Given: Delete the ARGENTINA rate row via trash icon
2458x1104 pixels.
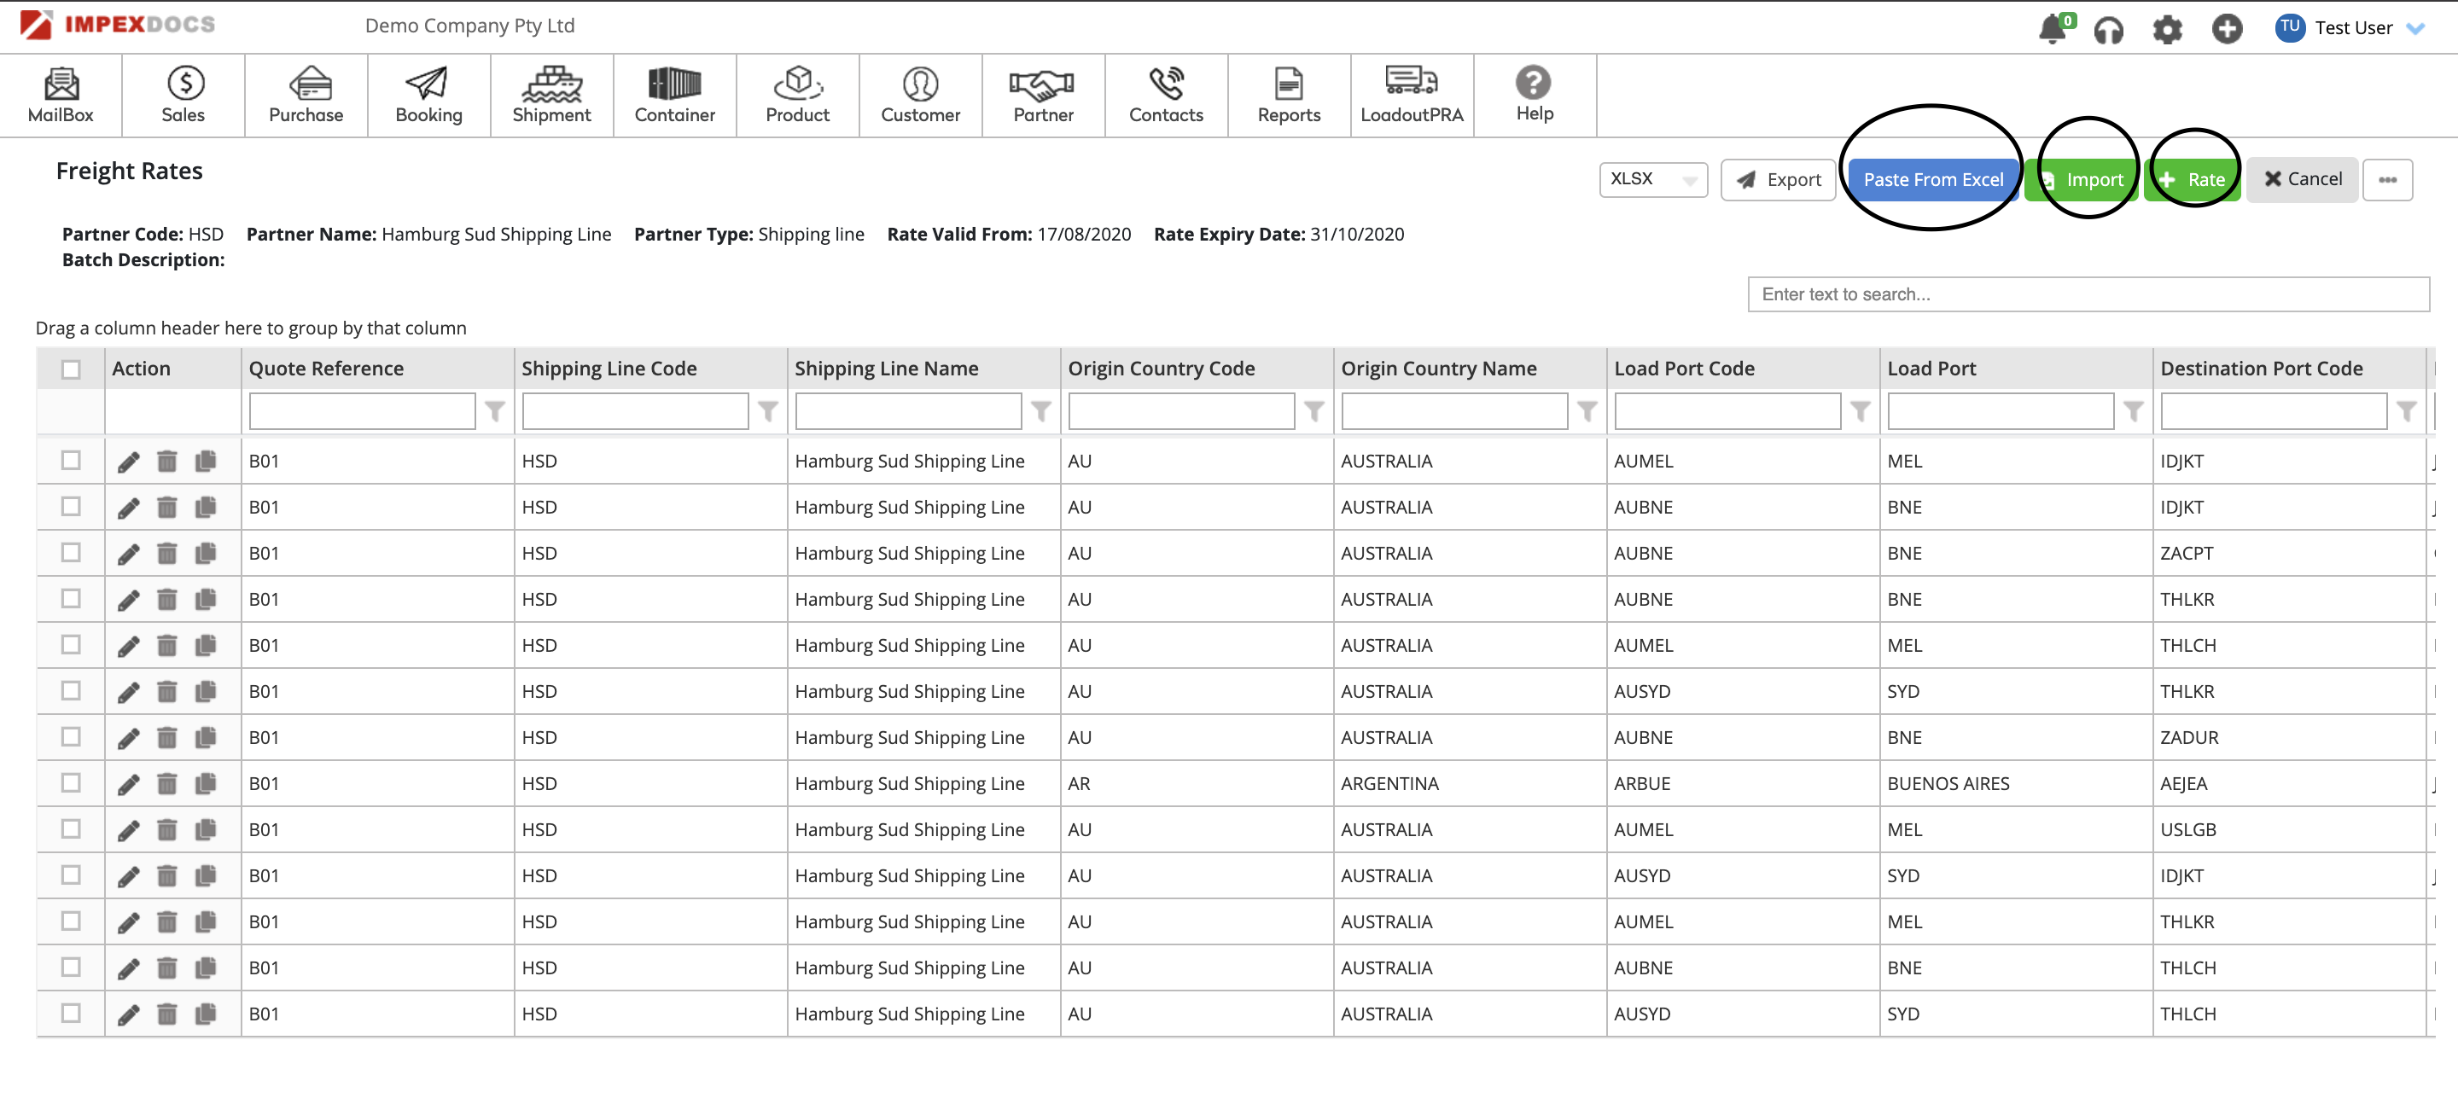Looking at the screenshot, I should (x=167, y=784).
